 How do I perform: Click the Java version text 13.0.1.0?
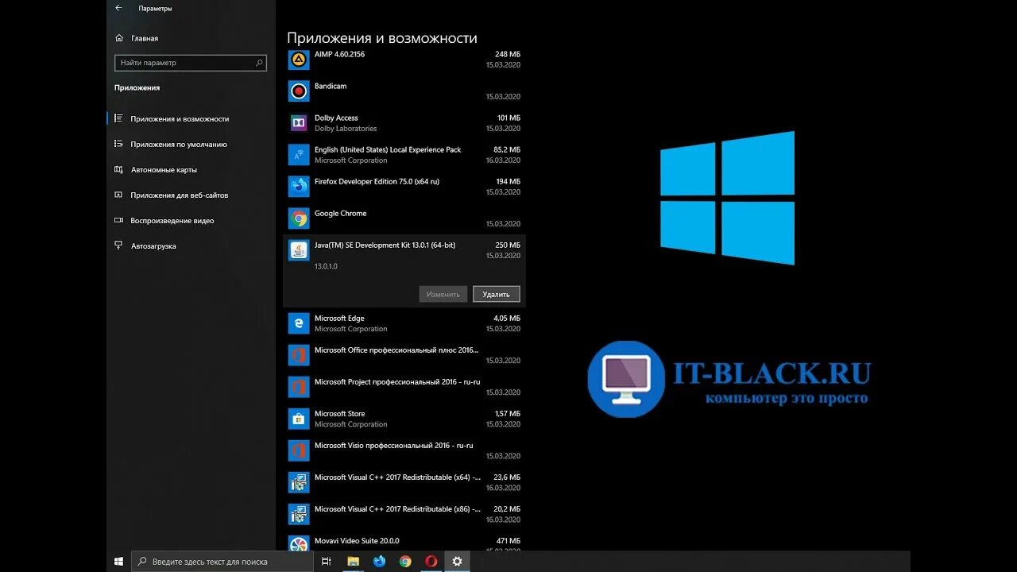point(326,266)
